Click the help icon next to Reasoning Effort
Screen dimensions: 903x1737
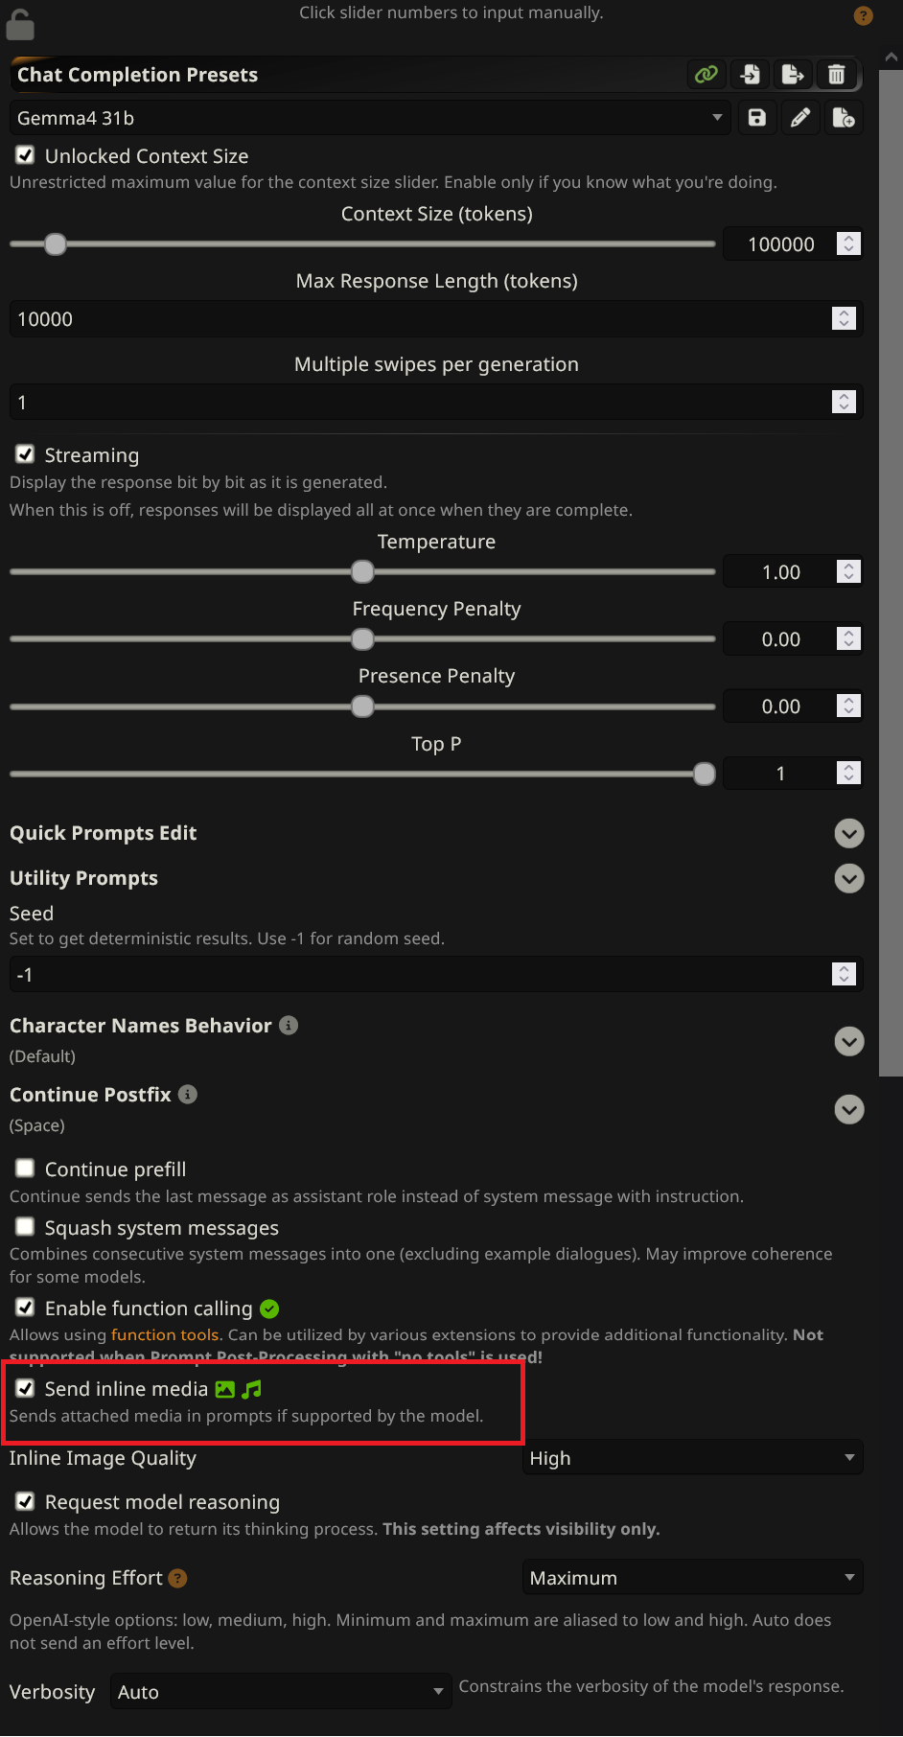[177, 1578]
